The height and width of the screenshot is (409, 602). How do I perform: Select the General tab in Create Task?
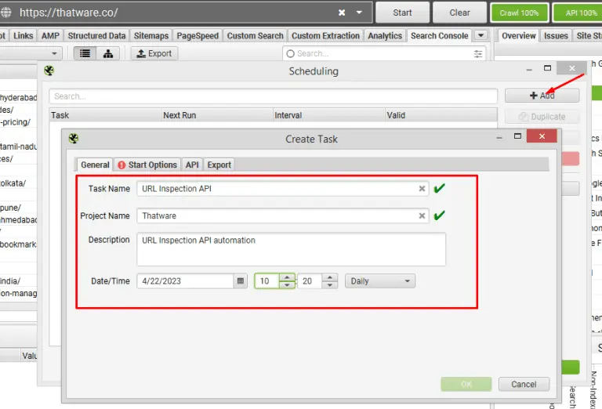(x=95, y=165)
